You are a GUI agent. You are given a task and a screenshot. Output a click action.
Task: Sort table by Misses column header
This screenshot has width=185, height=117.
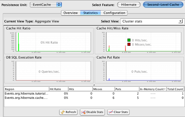click(x=104, y=89)
